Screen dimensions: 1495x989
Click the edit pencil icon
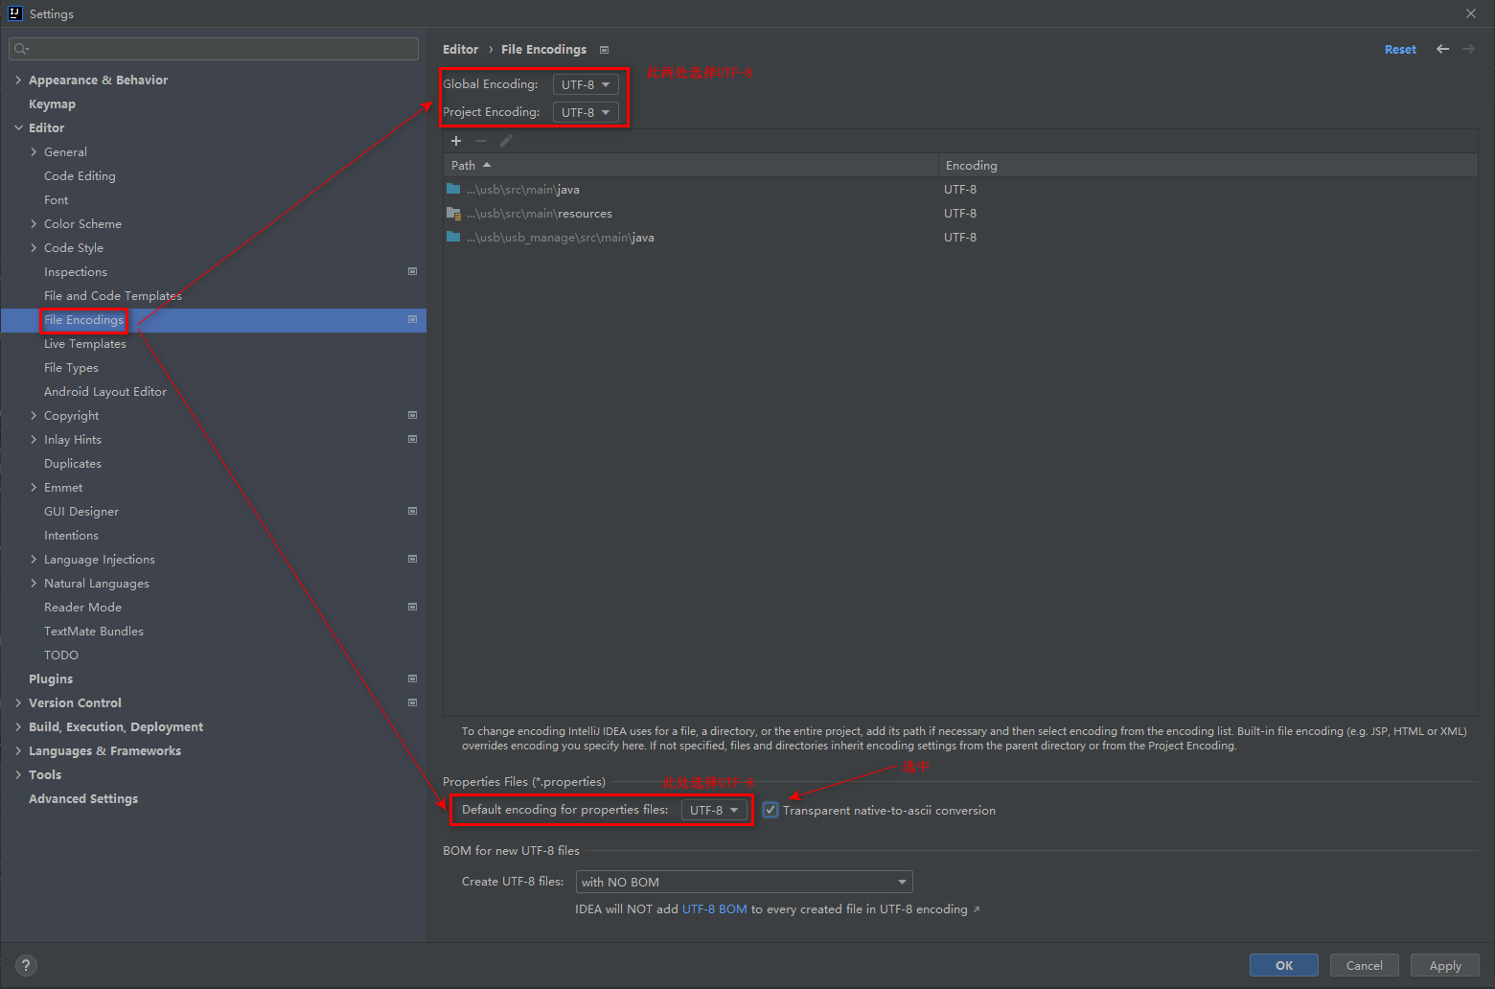(506, 141)
